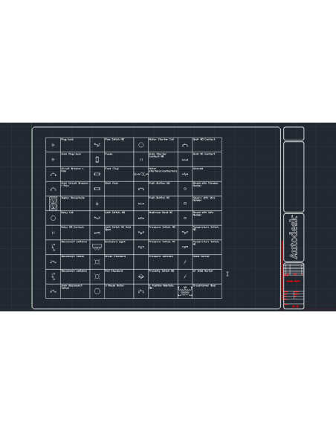Select the Limit Switch NO symbol

(x=97, y=218)
